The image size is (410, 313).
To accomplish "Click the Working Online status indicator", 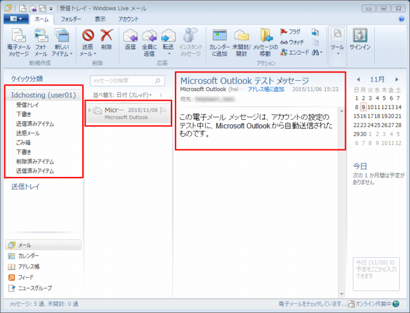I will (x=374, y=304).
